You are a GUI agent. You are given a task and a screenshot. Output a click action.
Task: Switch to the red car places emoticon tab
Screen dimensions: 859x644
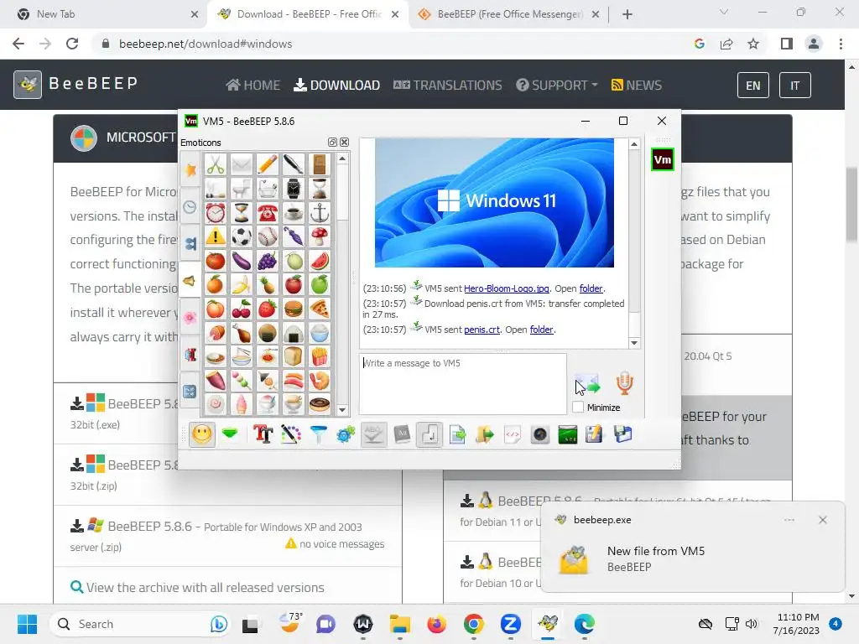pyautogui.click(x=190, y=355)
